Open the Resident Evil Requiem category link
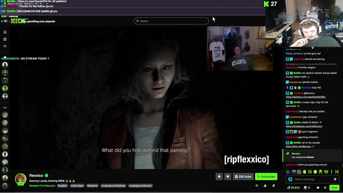 42,186
